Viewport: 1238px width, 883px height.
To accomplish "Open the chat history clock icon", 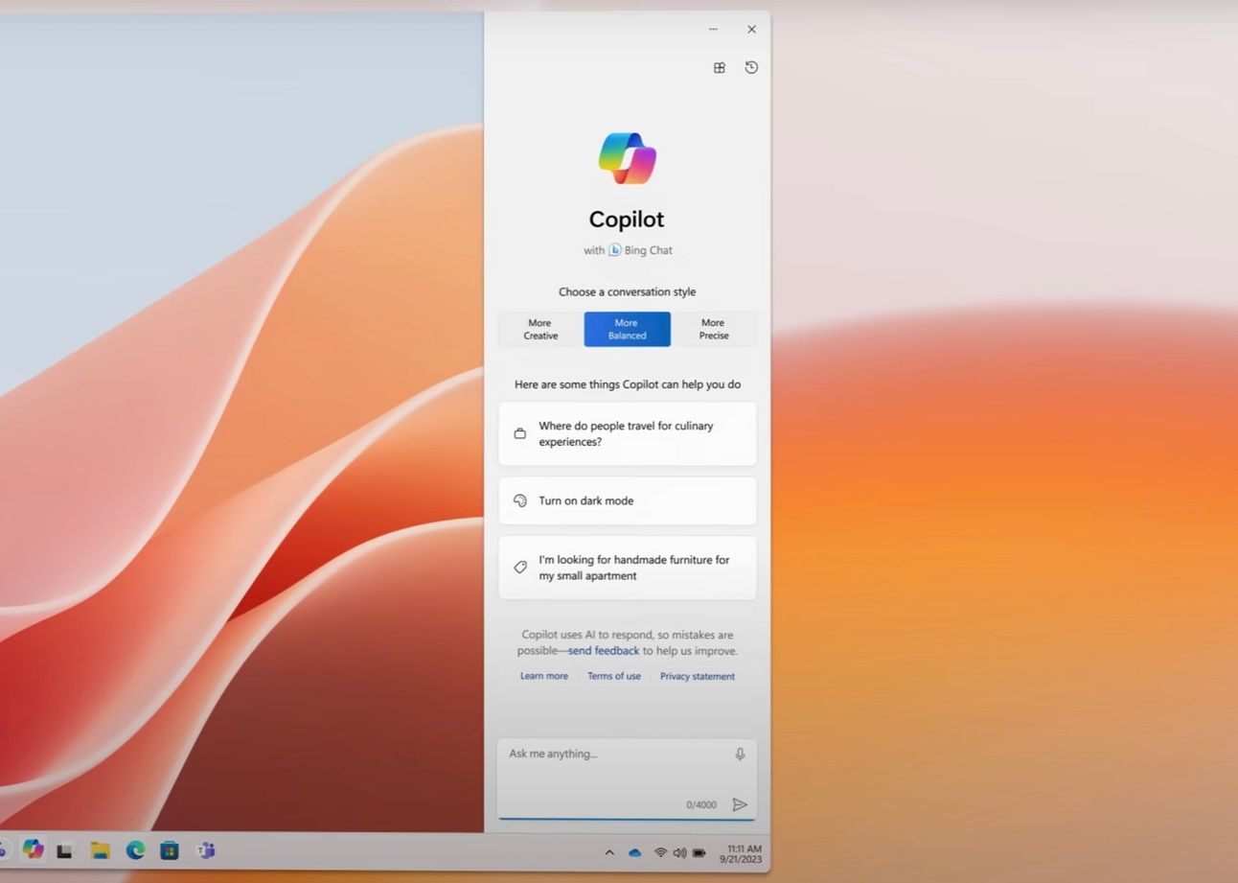I will (751, 67).
